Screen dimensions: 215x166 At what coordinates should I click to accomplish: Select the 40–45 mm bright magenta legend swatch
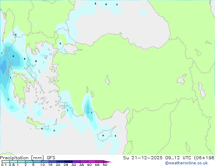[x=92, y=162]
